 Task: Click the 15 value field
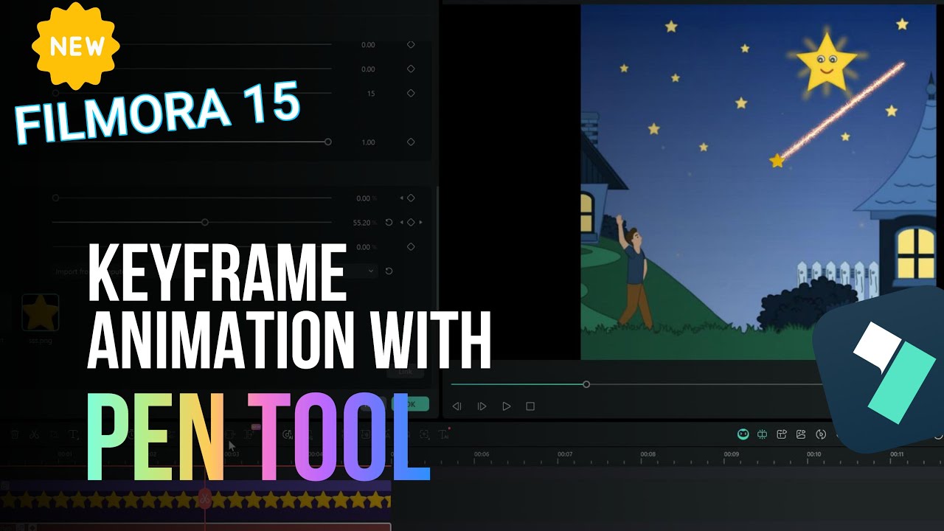[371, 94]
